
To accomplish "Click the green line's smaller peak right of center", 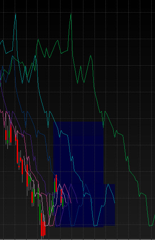I will point(91,56).
